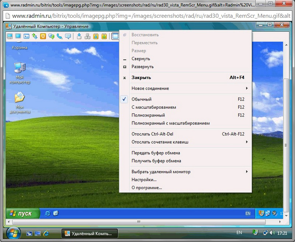Click horizontal scrollbar left arrow

(x=8, y=222)
